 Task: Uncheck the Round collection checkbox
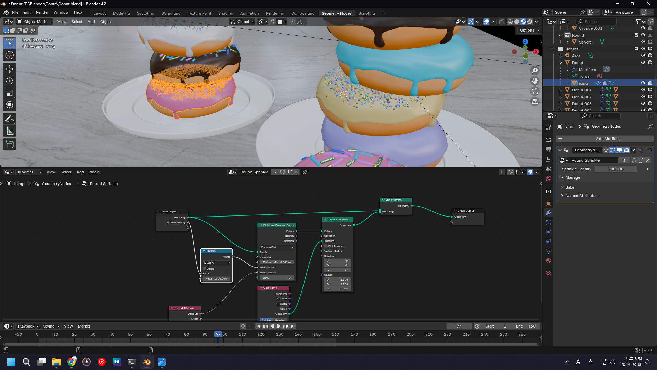[x=636, y=35]
